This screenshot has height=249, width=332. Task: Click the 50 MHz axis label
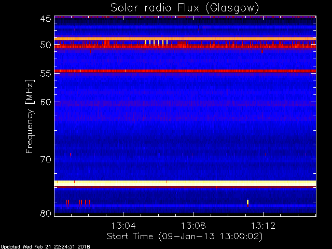click(46, 45)
